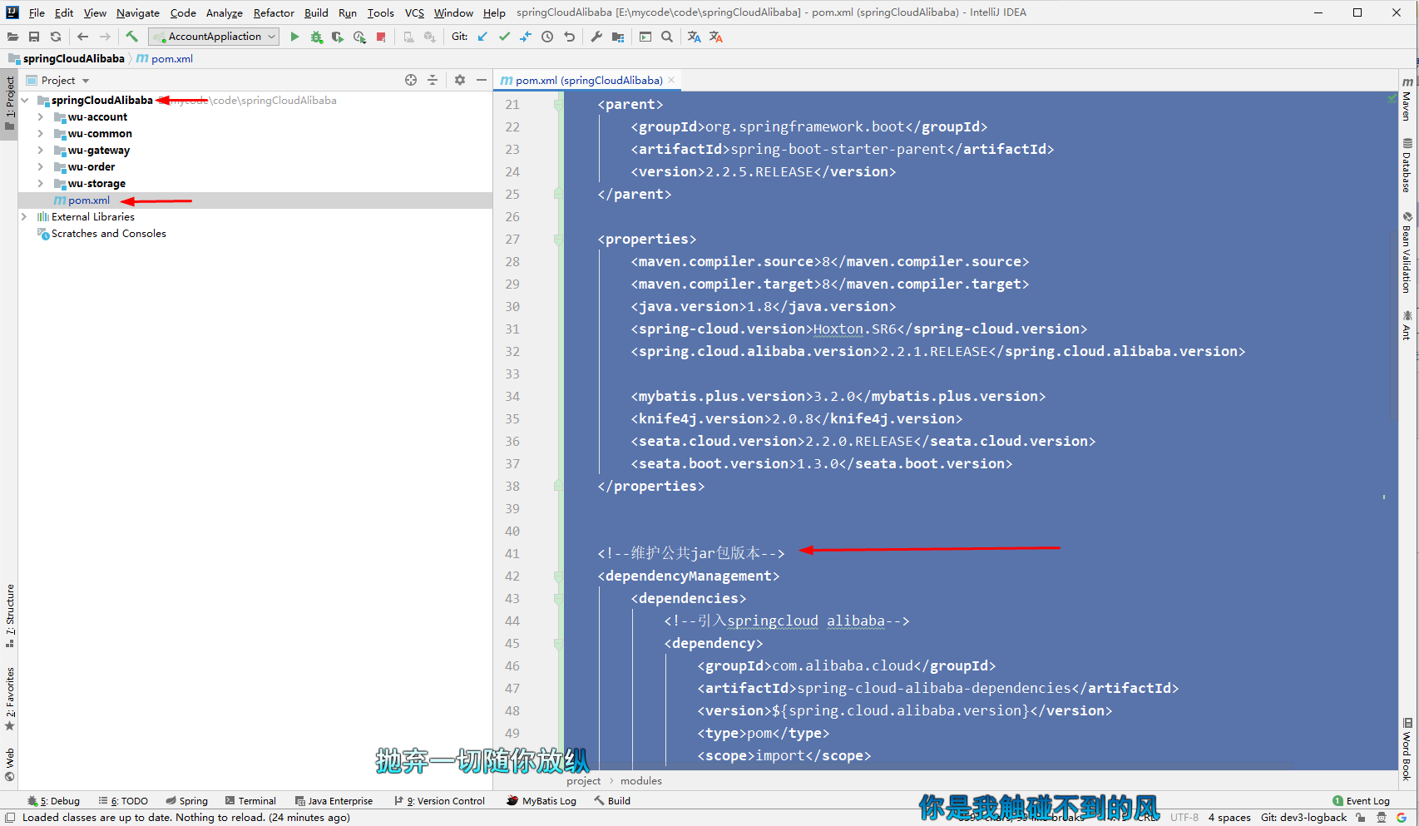
Task: Open the AccountAppliaction run configuration dropdown
Action: click(x=214, y=37)
